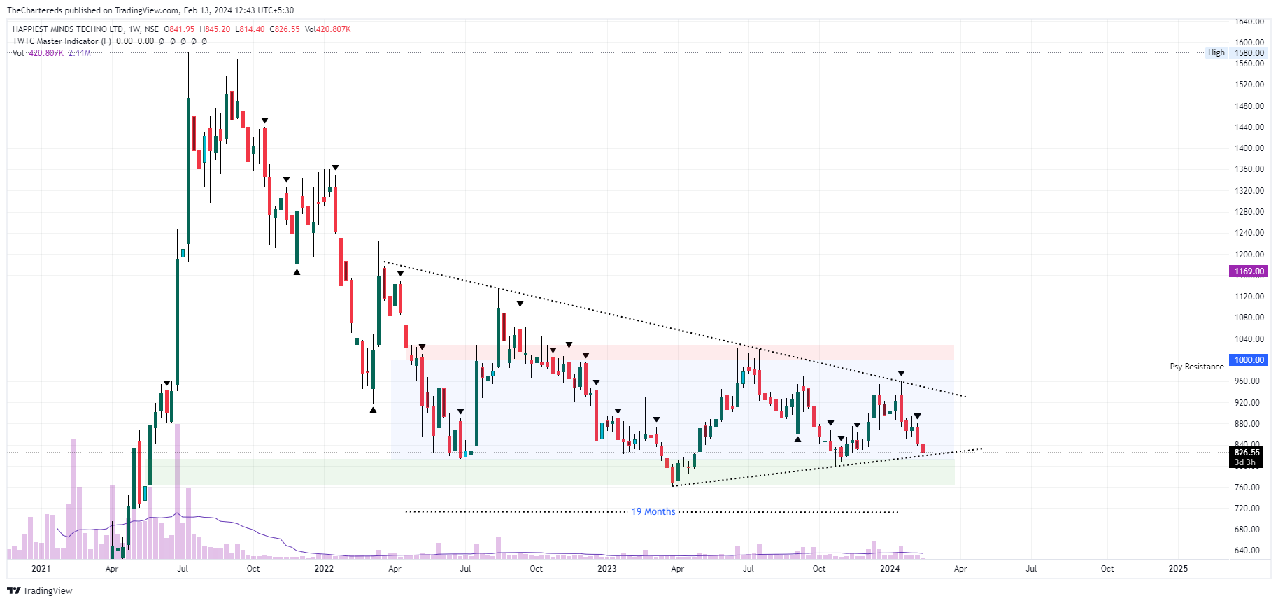Click the 3d 3h countdown label

pos(1245,462)
